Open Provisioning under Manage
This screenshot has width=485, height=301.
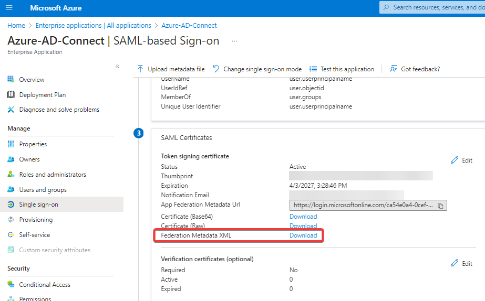36,220
